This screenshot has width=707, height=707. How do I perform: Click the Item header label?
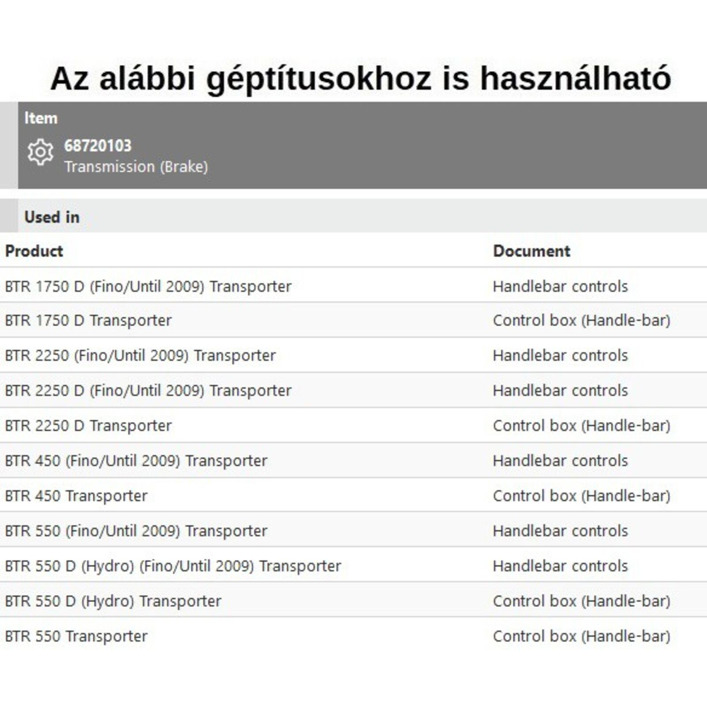tap(41, 118)
